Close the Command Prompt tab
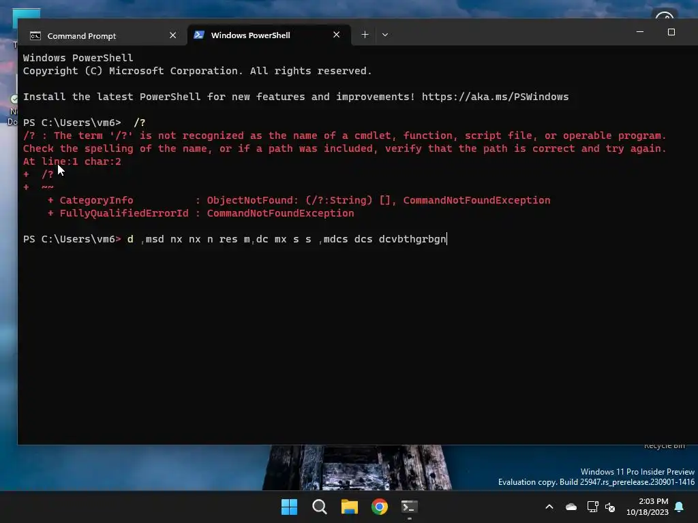This screenshot has height=523, width=698. pyautogui.click(x=172, y=35)
